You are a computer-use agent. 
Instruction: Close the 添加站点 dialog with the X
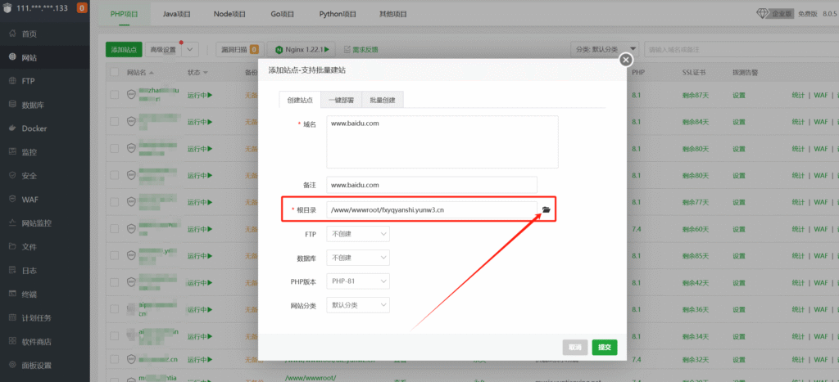(x=626, y=60)
